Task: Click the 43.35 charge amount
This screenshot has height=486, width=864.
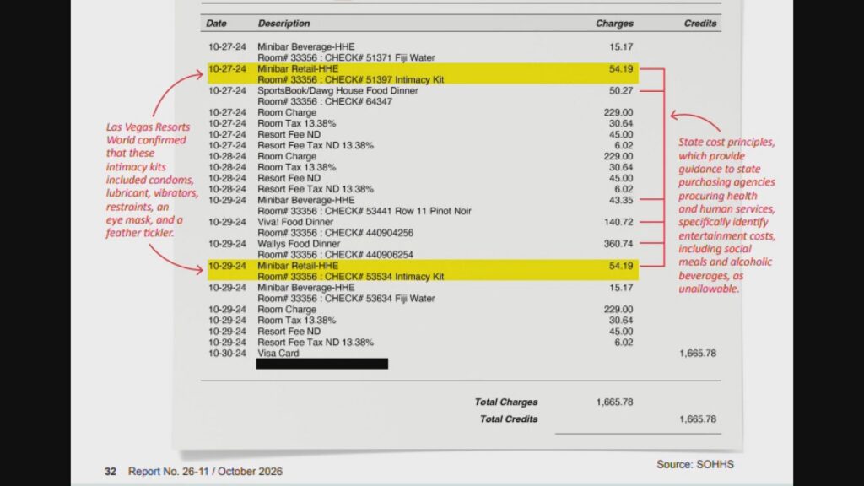Action: 621,200
